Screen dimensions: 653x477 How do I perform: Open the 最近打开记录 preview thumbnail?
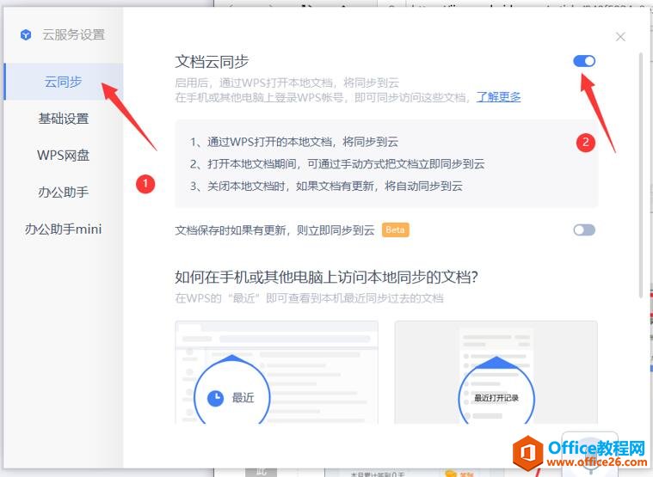(x=496, y=372)
